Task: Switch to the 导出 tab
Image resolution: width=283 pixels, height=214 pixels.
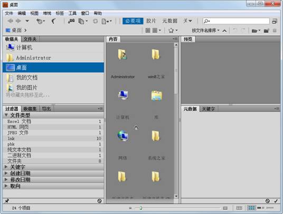Action: click(46, 109)
